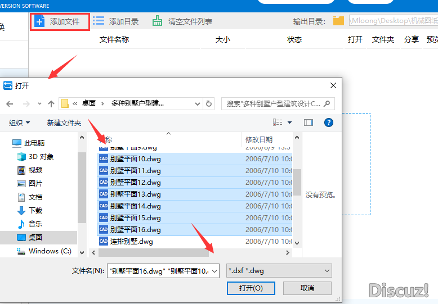Open the output directory folder icon

click(338, 21)
